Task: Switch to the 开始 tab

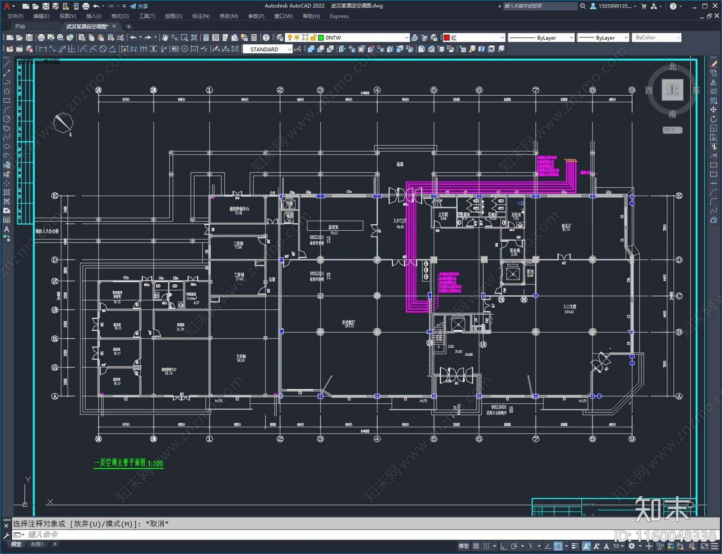Action: (x=20, y=26)
